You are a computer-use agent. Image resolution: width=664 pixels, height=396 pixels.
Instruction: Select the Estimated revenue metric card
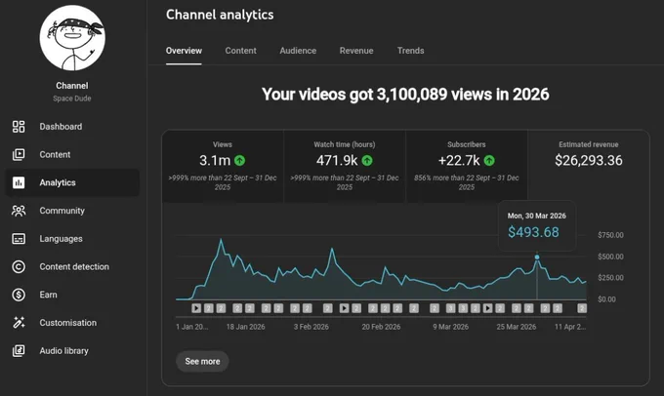tap(588, 166)
